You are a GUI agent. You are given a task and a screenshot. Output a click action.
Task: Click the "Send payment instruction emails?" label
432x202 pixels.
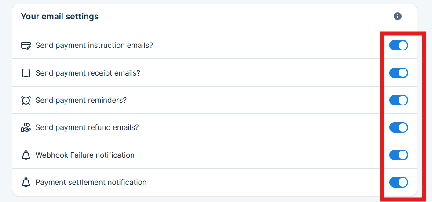[x=94, y=45]
